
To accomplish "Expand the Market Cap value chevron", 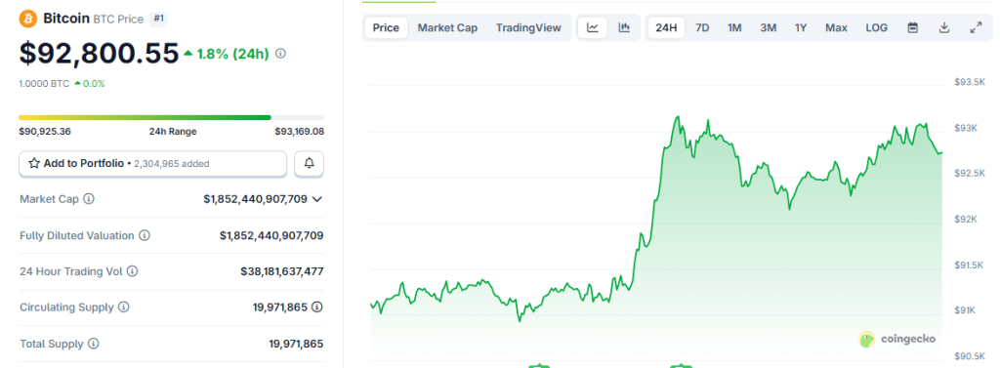I will click(x=317, y=199).
